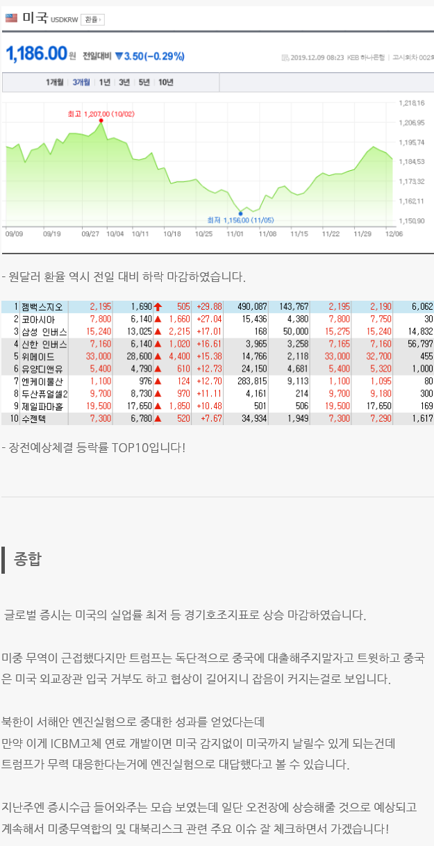Screen dimensions: 434x846
Task: Select the 1개월 chart period tab
Action: click(x=55, y=83)
